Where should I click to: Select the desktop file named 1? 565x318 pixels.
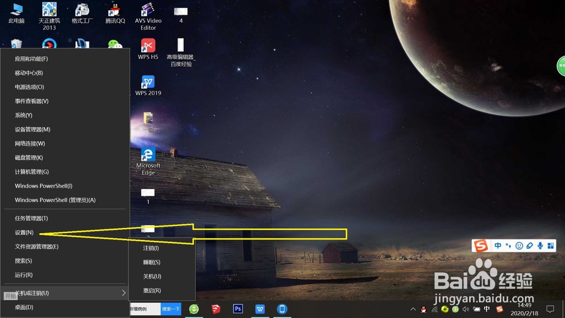147,196
